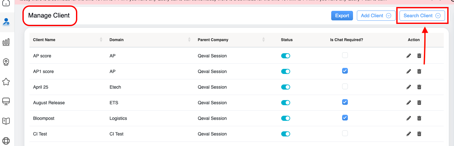Click the globe icon in sidebar

pos(6,141)
